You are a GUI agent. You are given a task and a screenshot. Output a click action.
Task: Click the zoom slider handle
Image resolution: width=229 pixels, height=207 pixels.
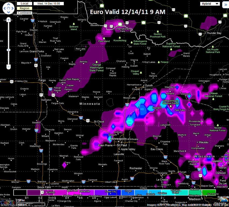click(8, 50)
